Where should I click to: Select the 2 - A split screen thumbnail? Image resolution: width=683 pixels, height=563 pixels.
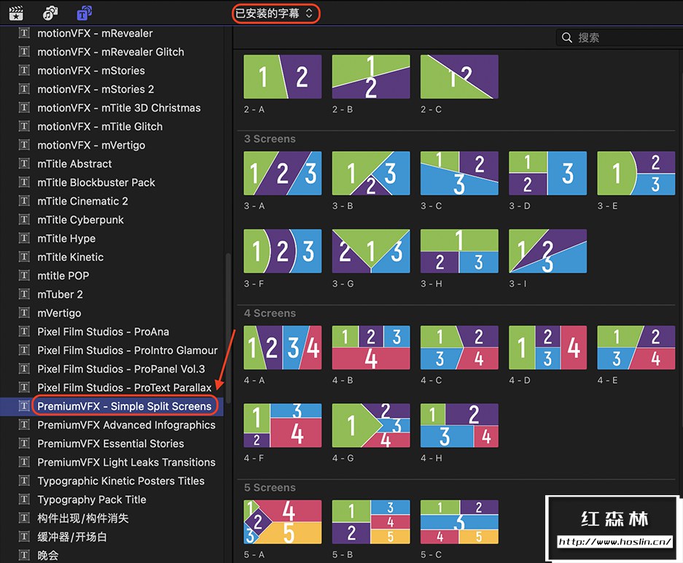[282, 77]
